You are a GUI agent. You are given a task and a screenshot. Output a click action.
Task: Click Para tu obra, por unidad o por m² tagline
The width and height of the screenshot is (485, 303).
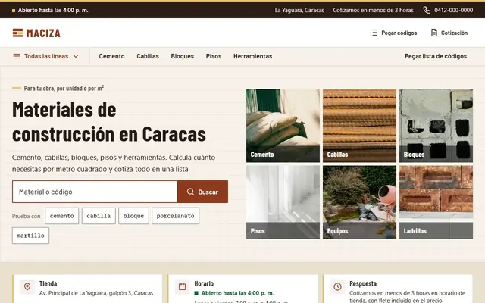click(x=64, y=89)
